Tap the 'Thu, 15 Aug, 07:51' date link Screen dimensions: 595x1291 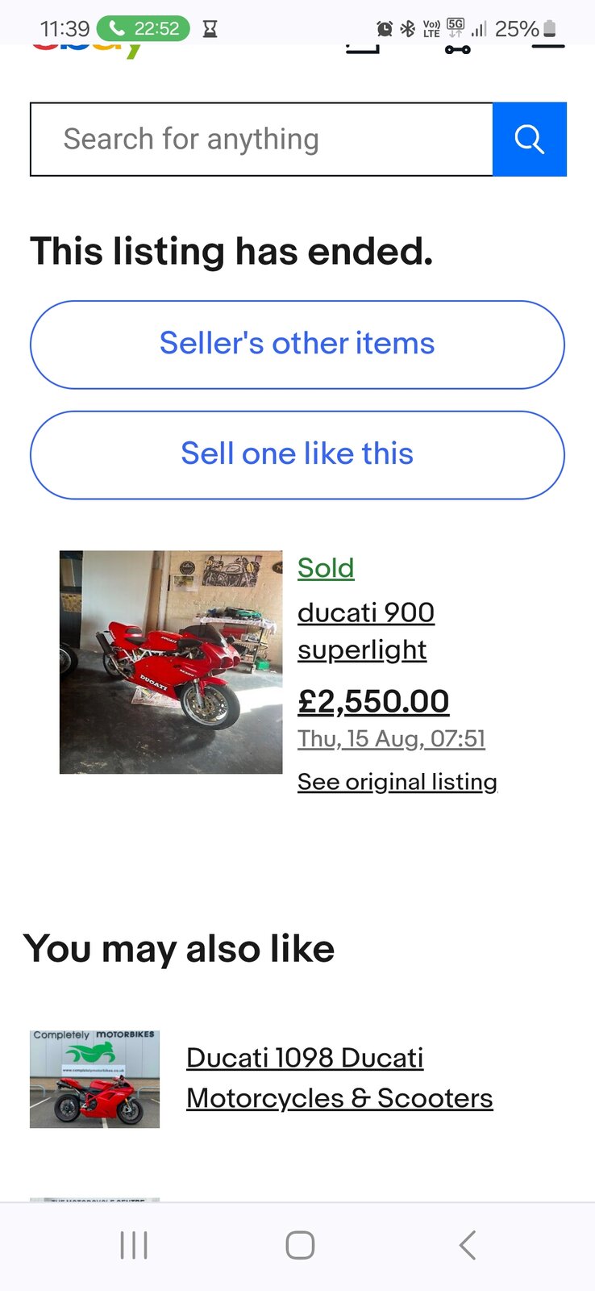pos(391,738)
